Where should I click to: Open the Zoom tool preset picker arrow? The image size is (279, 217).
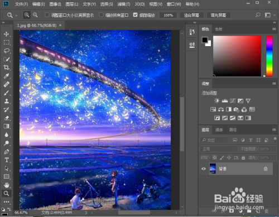pyautogui.click(x=16, y=16)
